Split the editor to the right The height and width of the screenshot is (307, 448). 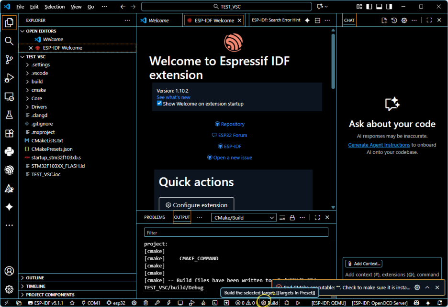pyautogui.click(x=317, y=20)
